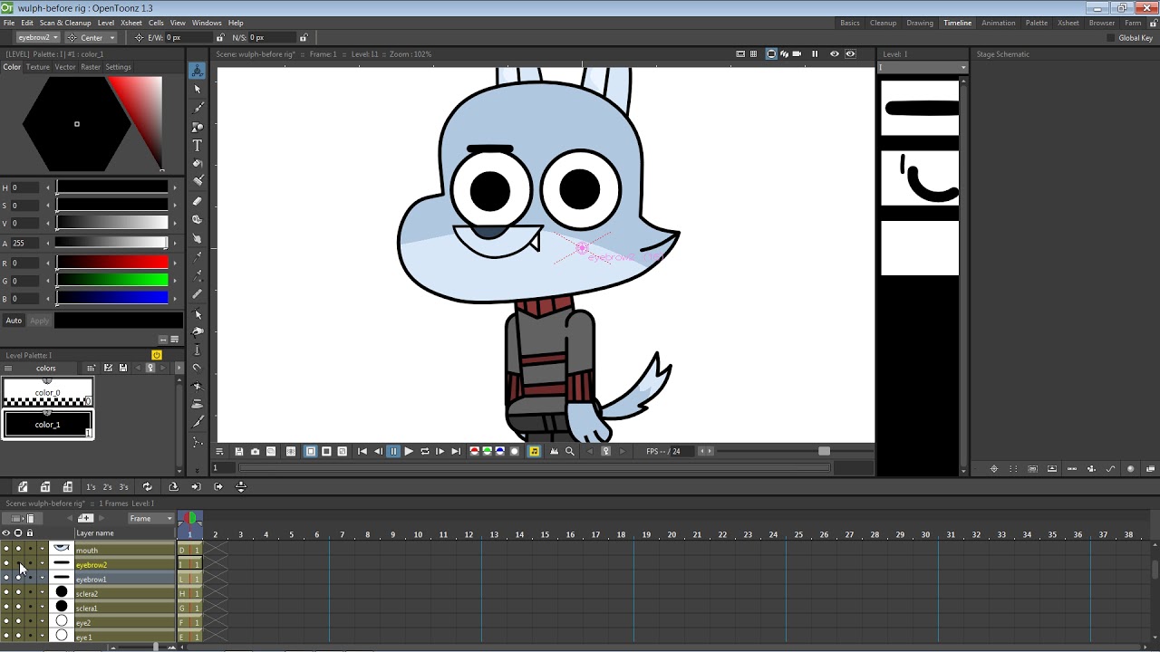1160x652 pixels.
Task: Expand options arrow of sclera2 layer
Action: tap(41, 593)
